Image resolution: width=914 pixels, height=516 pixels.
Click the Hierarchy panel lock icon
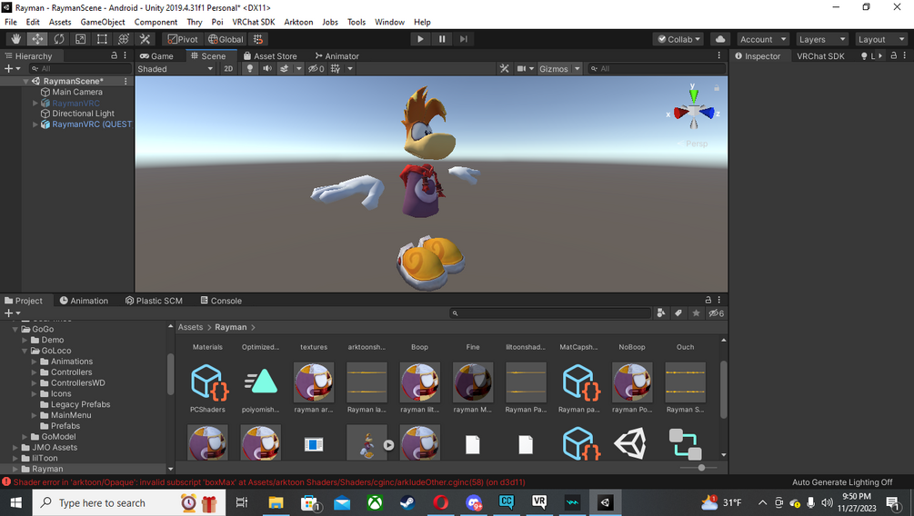[x=115, y=55]
